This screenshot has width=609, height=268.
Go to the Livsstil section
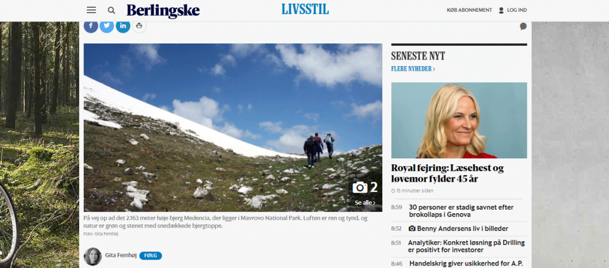click(305, 10)
